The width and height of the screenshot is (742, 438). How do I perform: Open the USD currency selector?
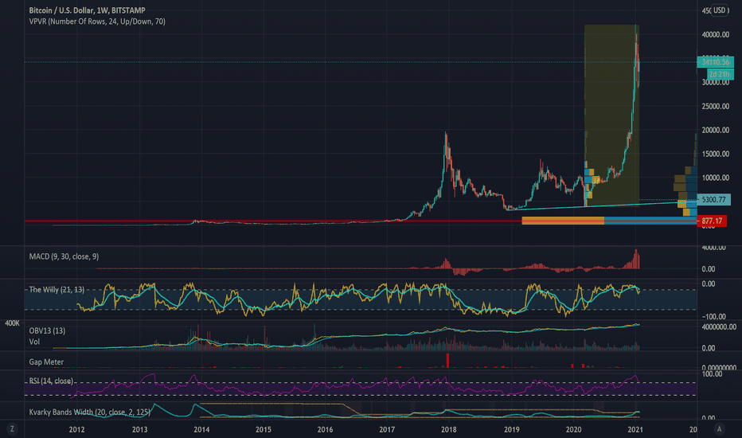tap(719, 10)
